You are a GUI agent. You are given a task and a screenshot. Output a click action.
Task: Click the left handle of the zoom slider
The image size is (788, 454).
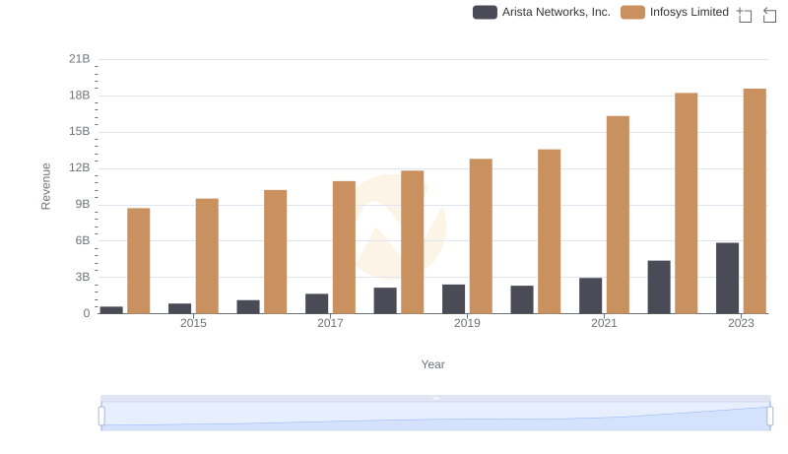click(x=101, y=417)
